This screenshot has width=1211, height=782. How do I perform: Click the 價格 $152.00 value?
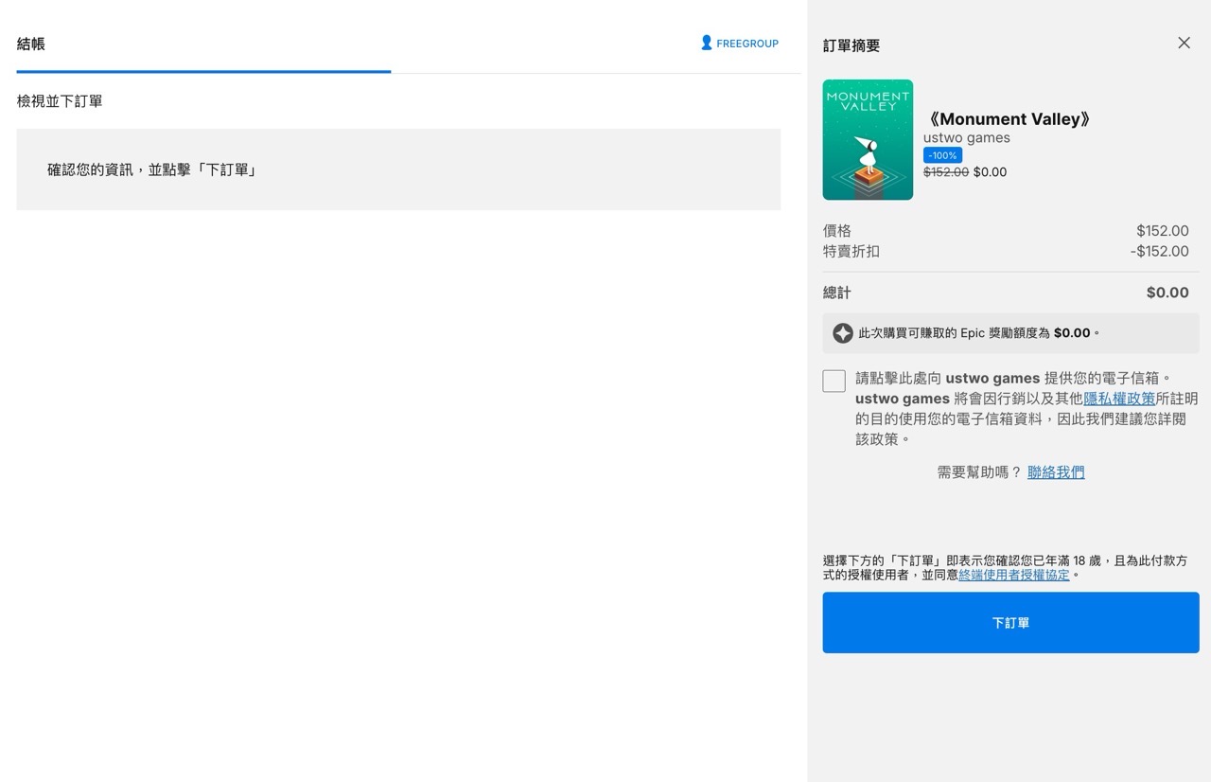click(1163, 231)
